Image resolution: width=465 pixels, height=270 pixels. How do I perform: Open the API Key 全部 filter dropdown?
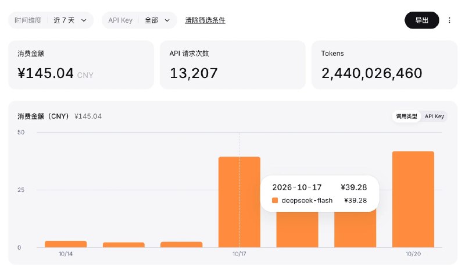(x=139, y=20)
